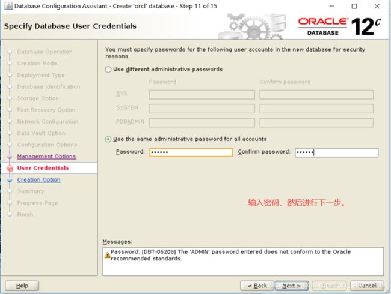Click the Fast Recovery Option step label
The width and height of the screenshot is (391, 294).
click(x=46, y=110)
